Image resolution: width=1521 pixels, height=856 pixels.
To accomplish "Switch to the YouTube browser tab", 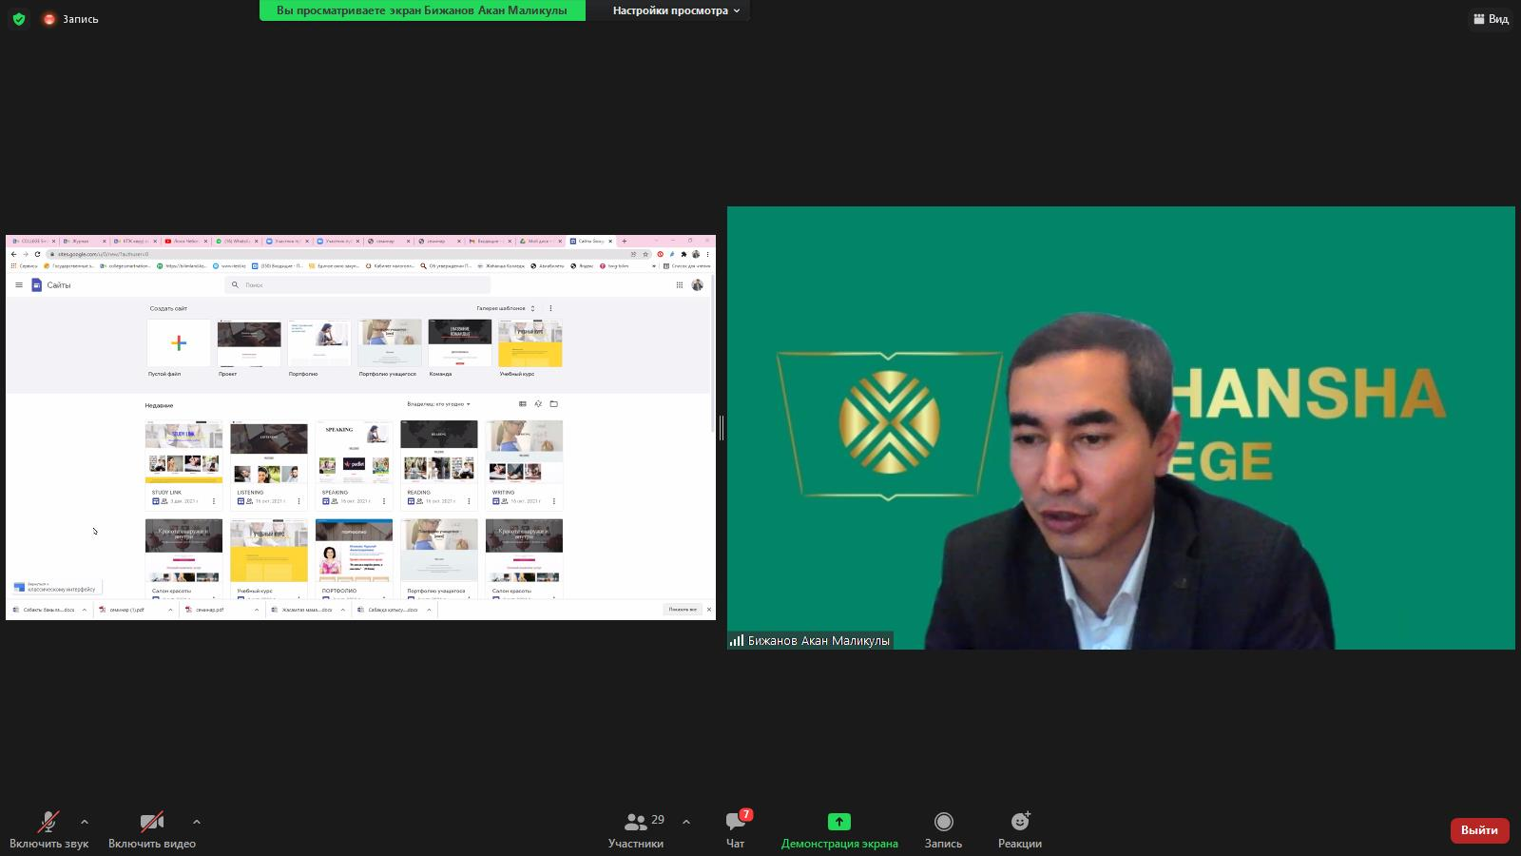I will pos(185,241).
